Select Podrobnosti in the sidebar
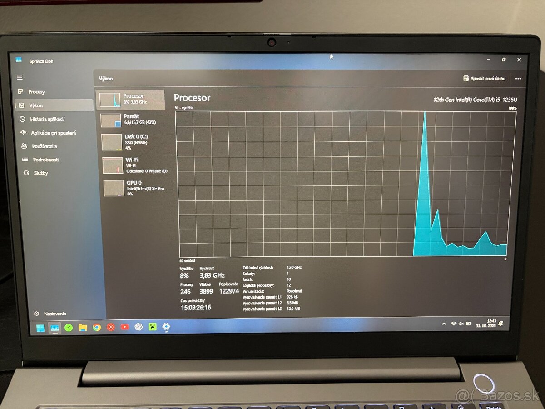Image resolution: width=545 pixels, height=409 pixels. (45, 160)
